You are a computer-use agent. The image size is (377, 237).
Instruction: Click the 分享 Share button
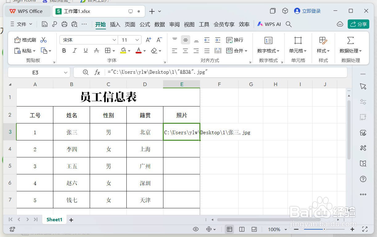tap(359, 24)
